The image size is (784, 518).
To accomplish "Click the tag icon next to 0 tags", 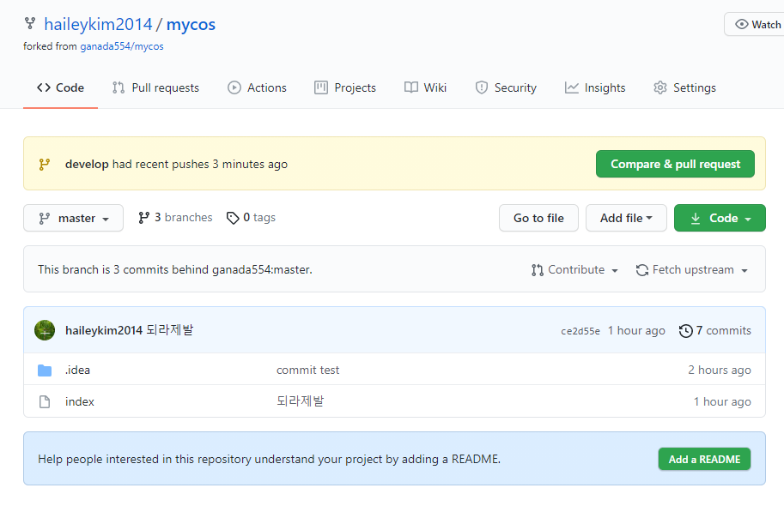I will tap(233, 218).
